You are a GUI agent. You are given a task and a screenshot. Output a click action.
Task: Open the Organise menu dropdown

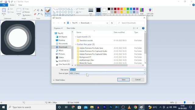point(58,28)
